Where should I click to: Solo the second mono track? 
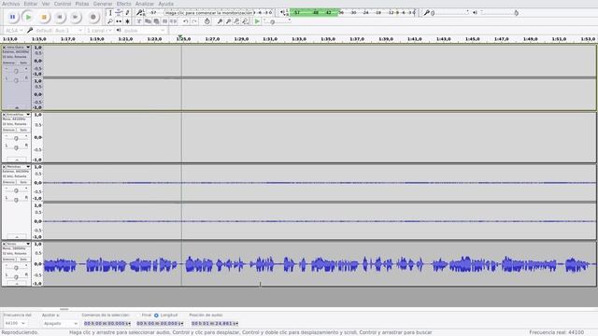click(23, 130)
